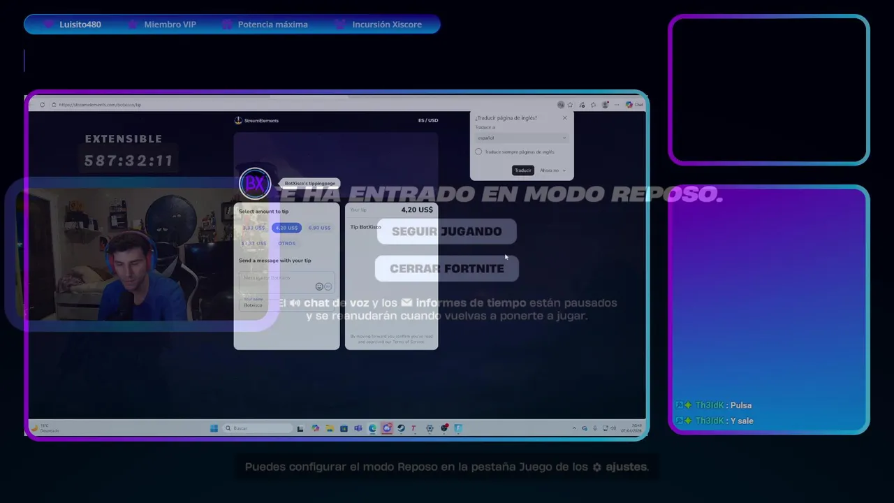894x503 pixels.
Task: Select the 13,37 US$ tip amount
Action: [x=254, y=243]
